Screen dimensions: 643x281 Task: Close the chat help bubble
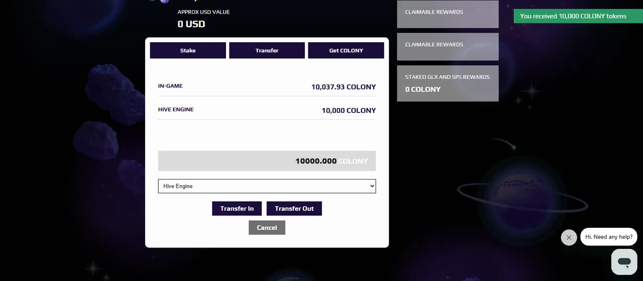coord(569,237)
